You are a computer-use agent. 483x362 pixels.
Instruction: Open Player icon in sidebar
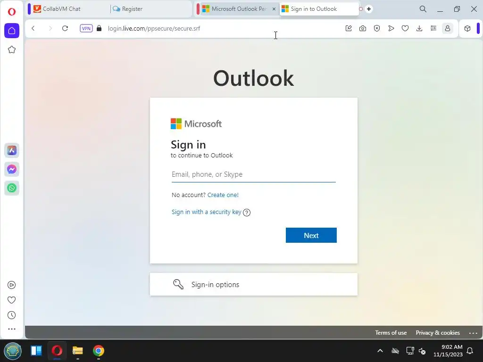click(11, 285)
